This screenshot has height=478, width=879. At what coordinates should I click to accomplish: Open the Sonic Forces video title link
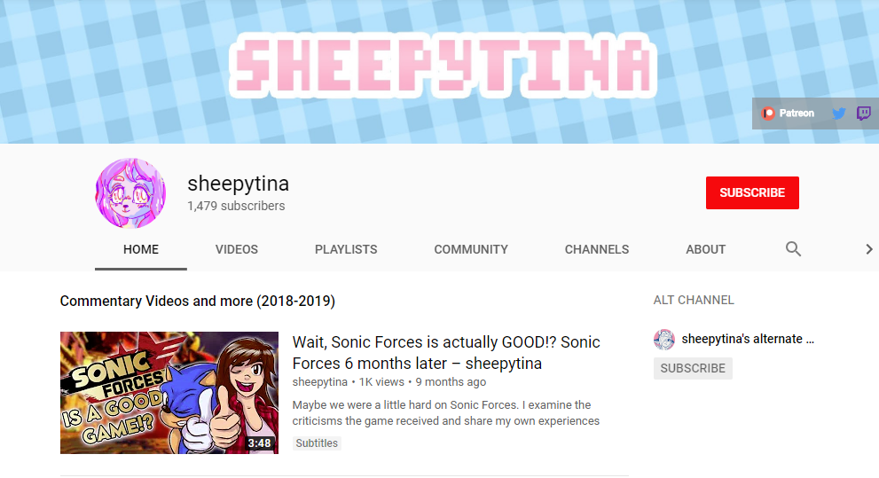coord(446,352)
